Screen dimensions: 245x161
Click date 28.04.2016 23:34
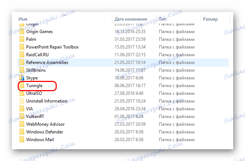[130, 109]
